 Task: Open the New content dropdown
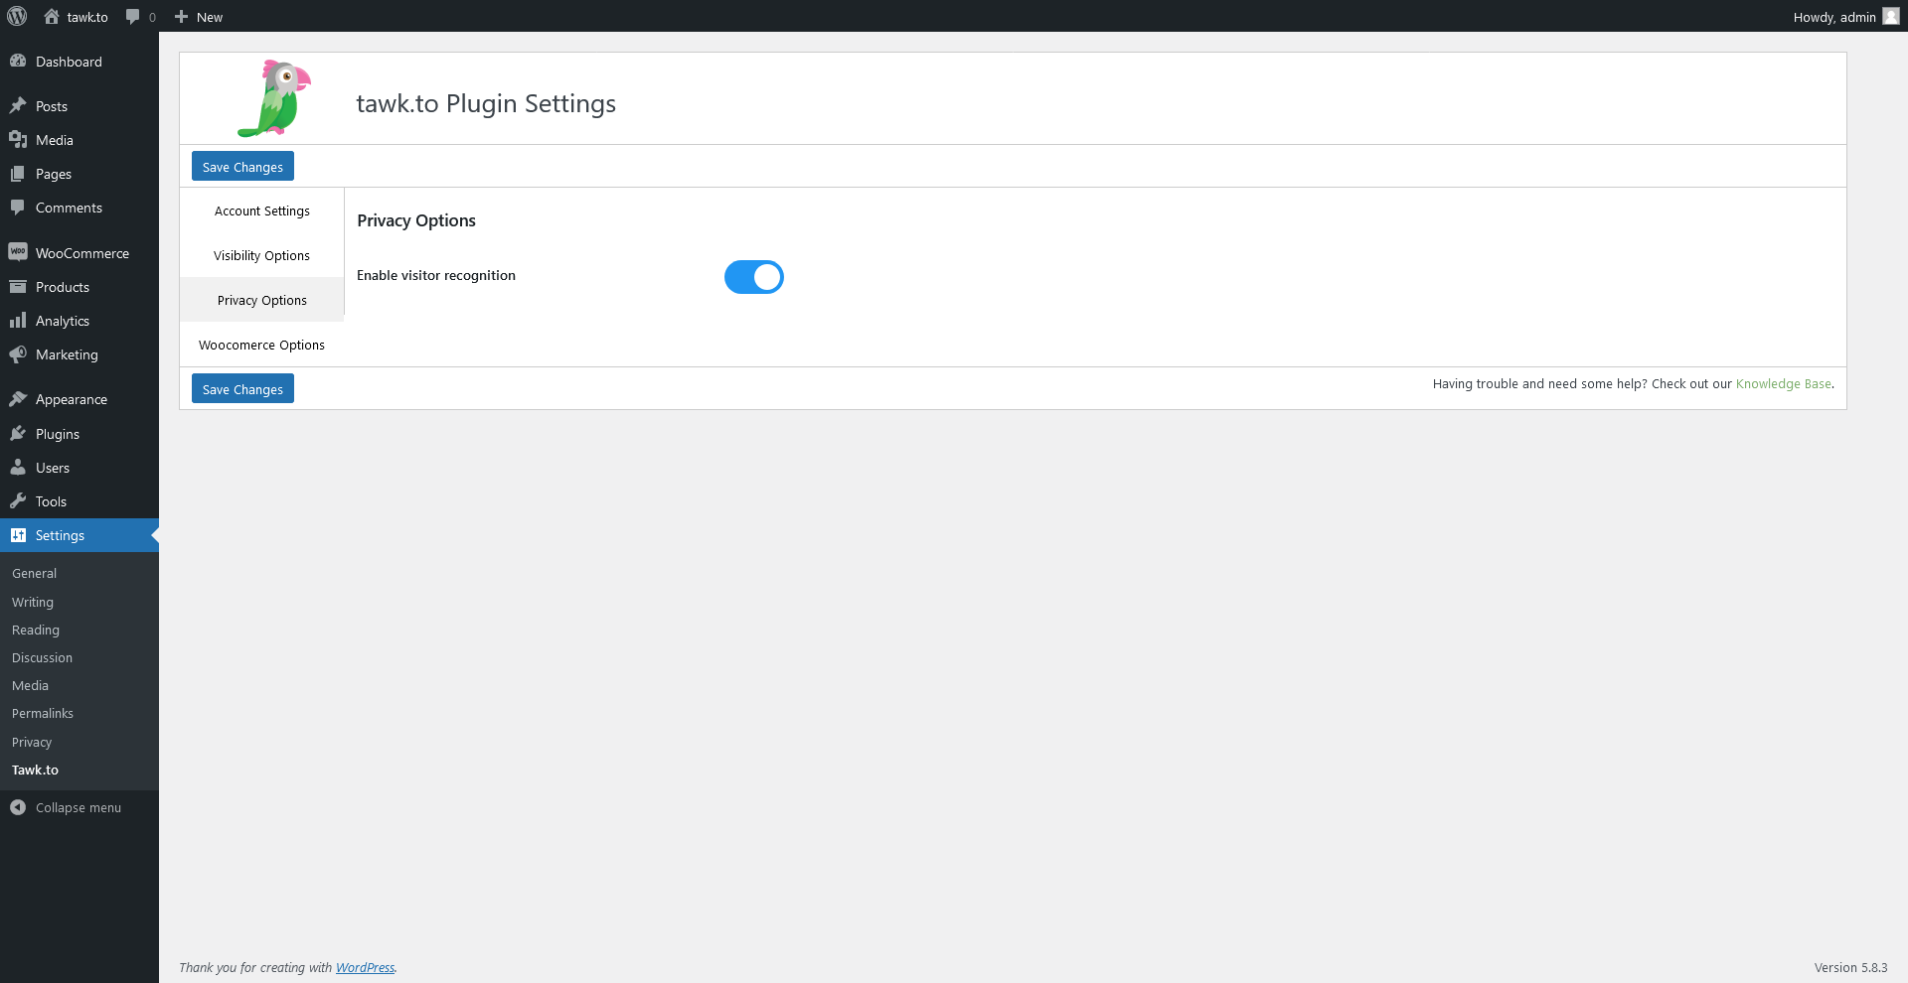(199, 17)
